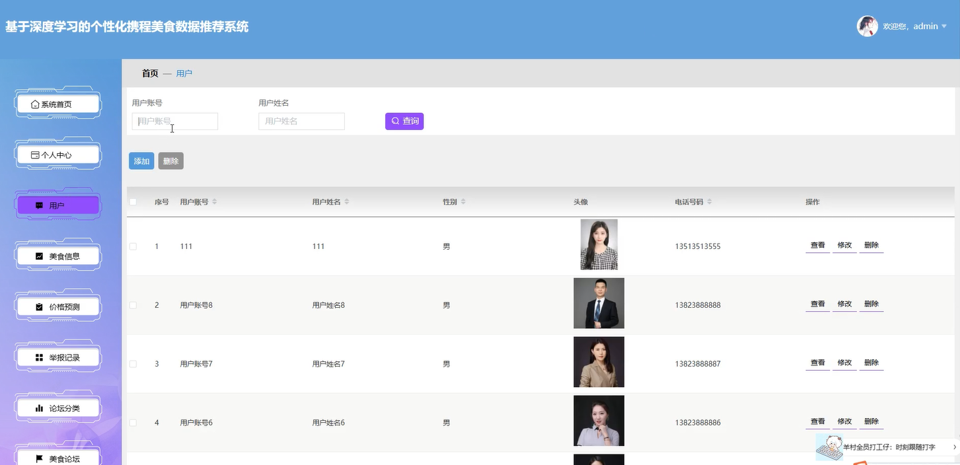Screen dimensions: 960x465
Task: Click the 用户账号6 cell
Action: click(x=196, y=423)
